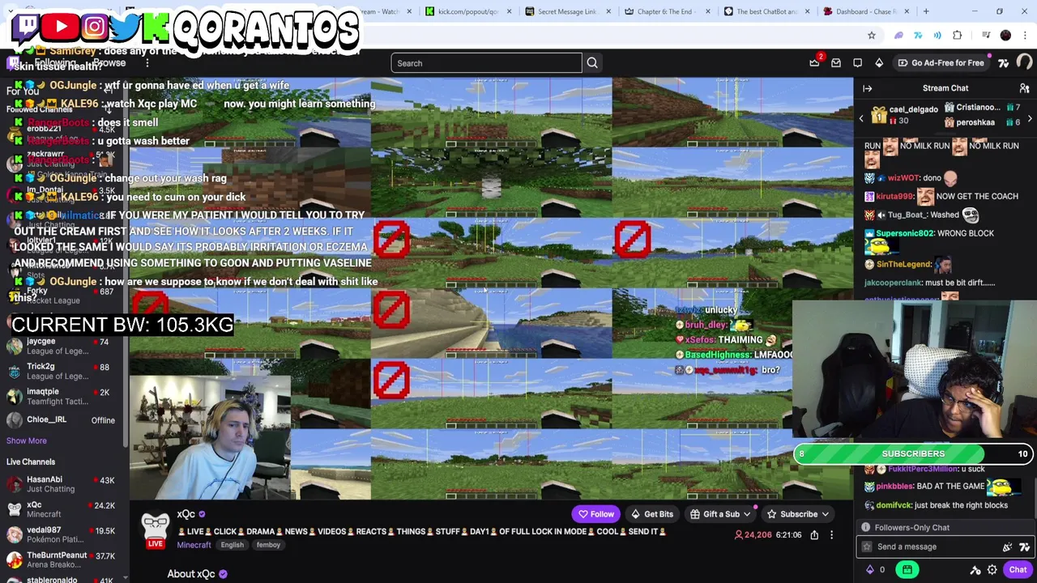This screenshot has width=1037, height=583.
Task: Open Show More in sidebar
Action: click(27, 440)
